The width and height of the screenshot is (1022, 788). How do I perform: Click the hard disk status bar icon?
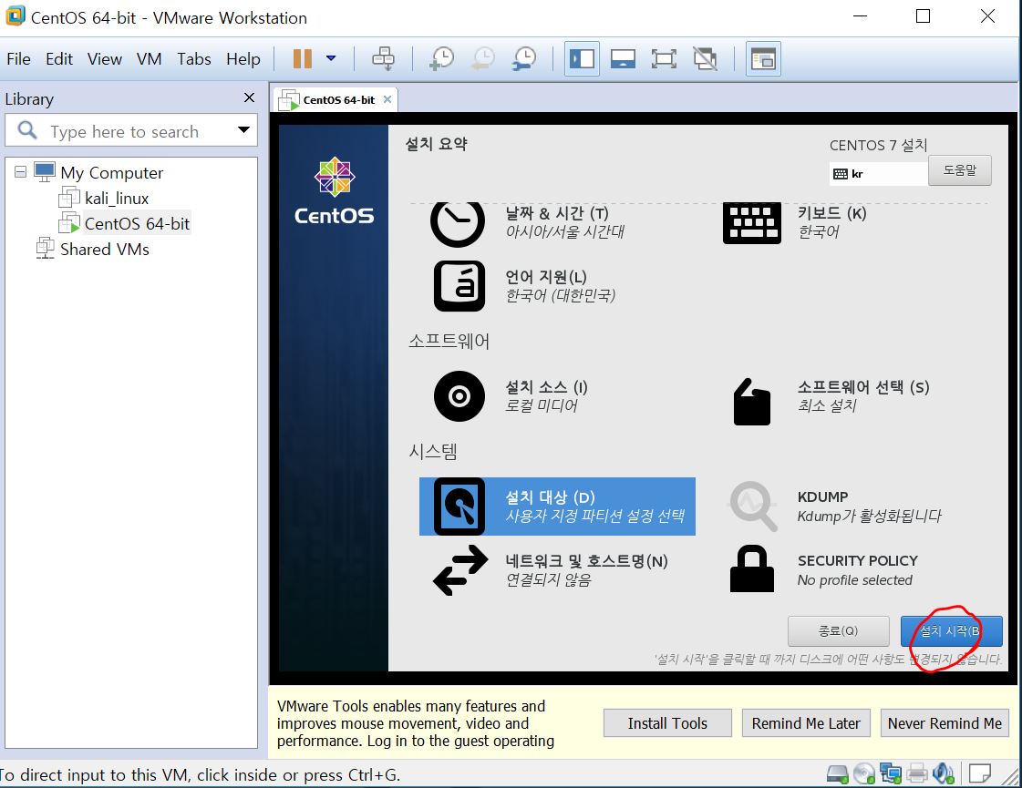pyautogui.click(x=838, y=774)
